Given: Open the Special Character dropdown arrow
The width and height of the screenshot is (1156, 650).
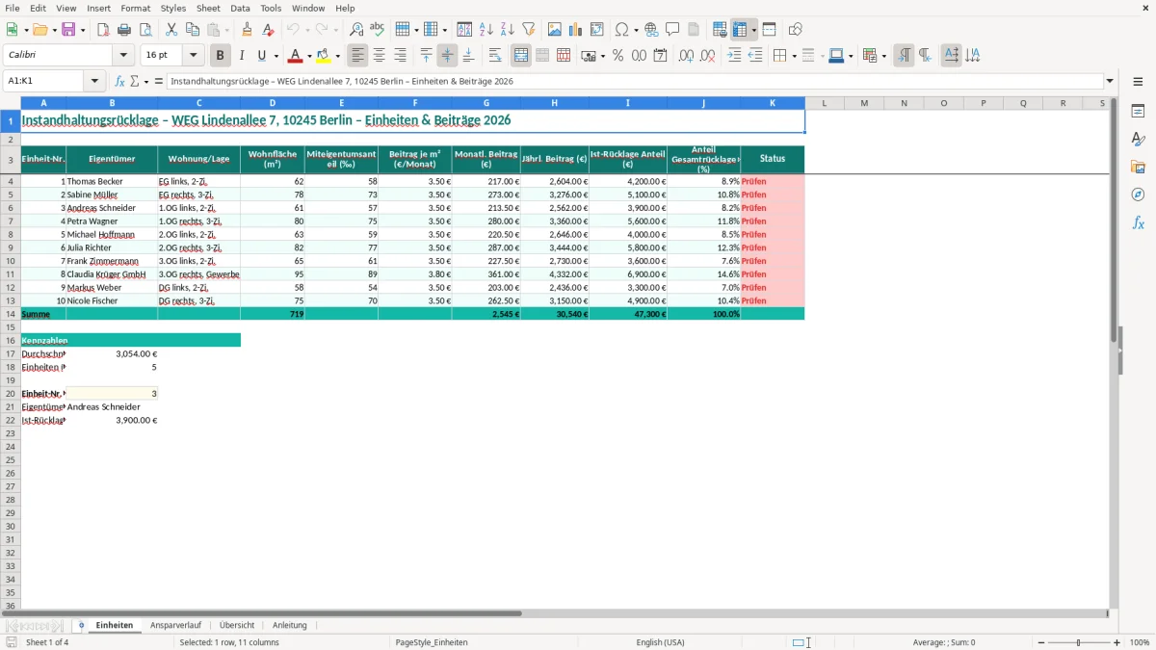Looking at the screenshot, I should point(637,30).
